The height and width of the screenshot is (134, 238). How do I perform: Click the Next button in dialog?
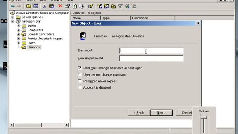point(161,113)
